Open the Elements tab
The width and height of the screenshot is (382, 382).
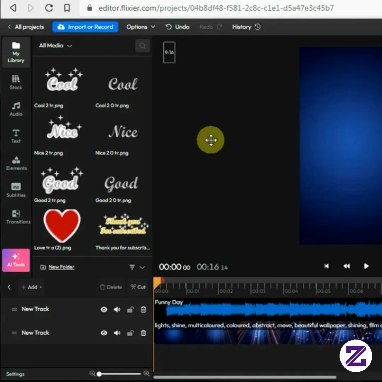16,163
